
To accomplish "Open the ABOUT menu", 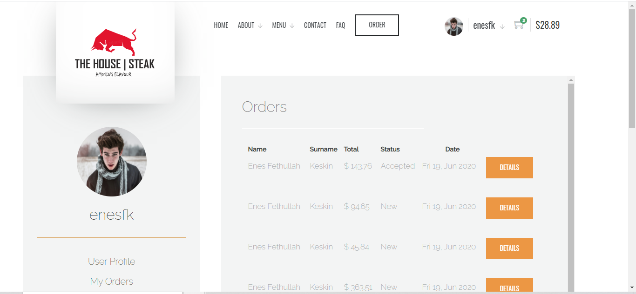I will 246,25.
